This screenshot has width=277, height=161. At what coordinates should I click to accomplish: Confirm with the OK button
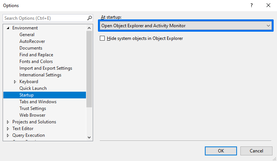click(221, 151)
